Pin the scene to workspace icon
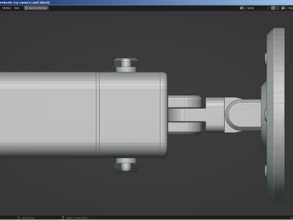The width and height of the screenshot is (293, 220). point(269,8)
